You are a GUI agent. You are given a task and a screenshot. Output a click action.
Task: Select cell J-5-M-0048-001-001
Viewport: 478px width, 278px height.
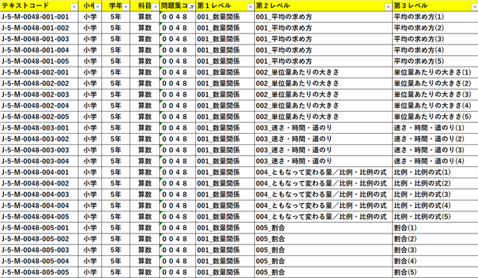pyautogui.click(x=39, y=17)
